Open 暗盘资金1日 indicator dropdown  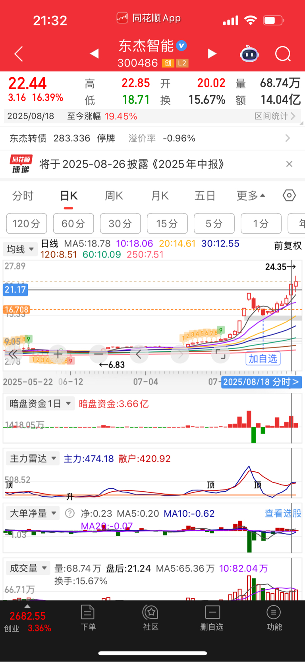click(40, 404)
